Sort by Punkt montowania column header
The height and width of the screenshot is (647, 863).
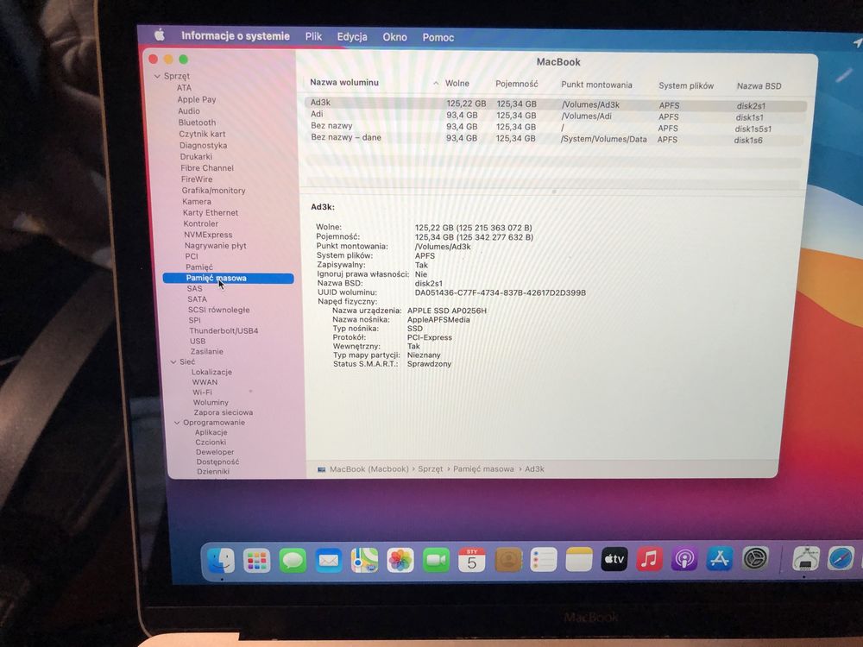(x=596, y=85)
